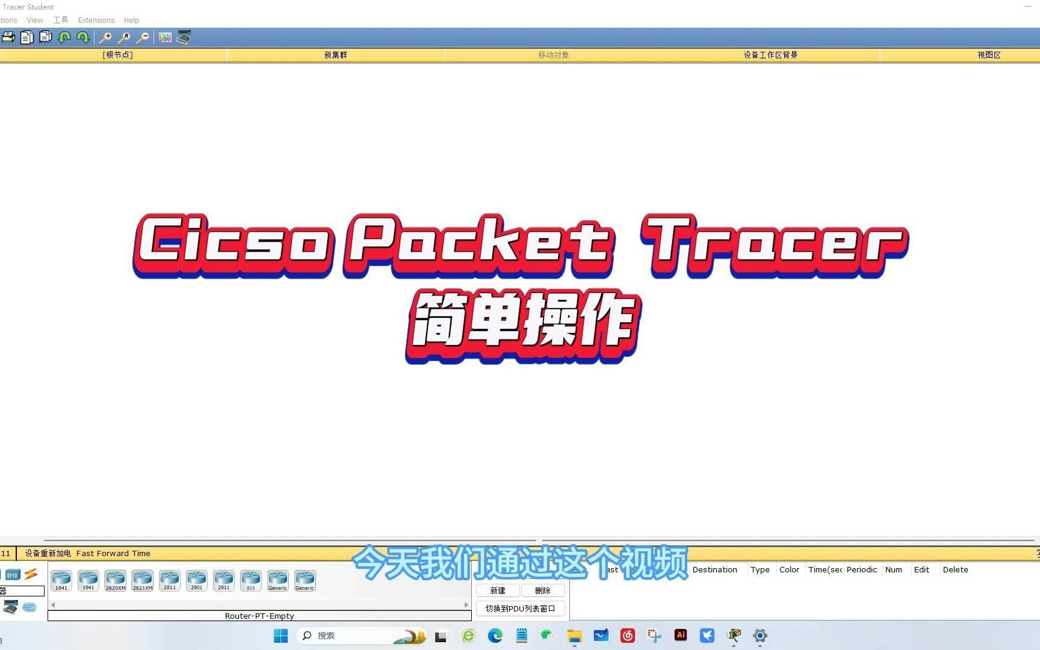
Task: Select the 2901 router device
Action: (x=197, y=580)
